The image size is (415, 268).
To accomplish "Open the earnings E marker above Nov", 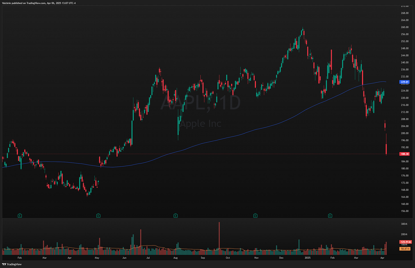I will coord(255,216).
